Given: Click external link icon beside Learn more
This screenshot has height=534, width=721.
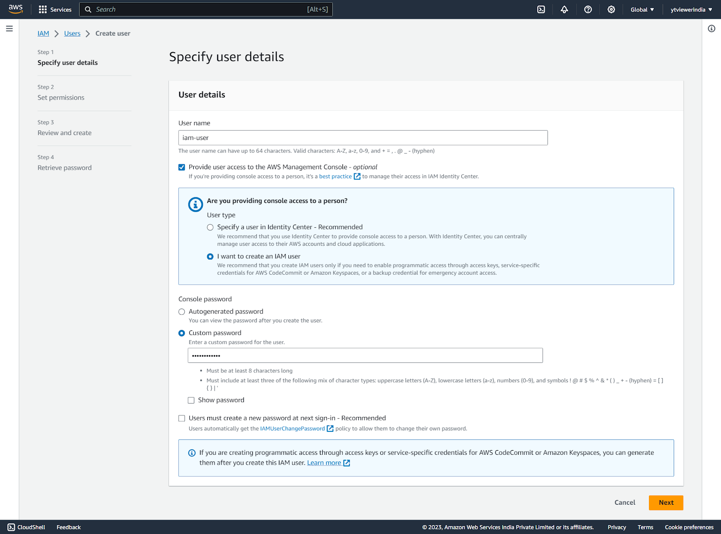Looking at the screenshot, I should click(x=347, y=463).
